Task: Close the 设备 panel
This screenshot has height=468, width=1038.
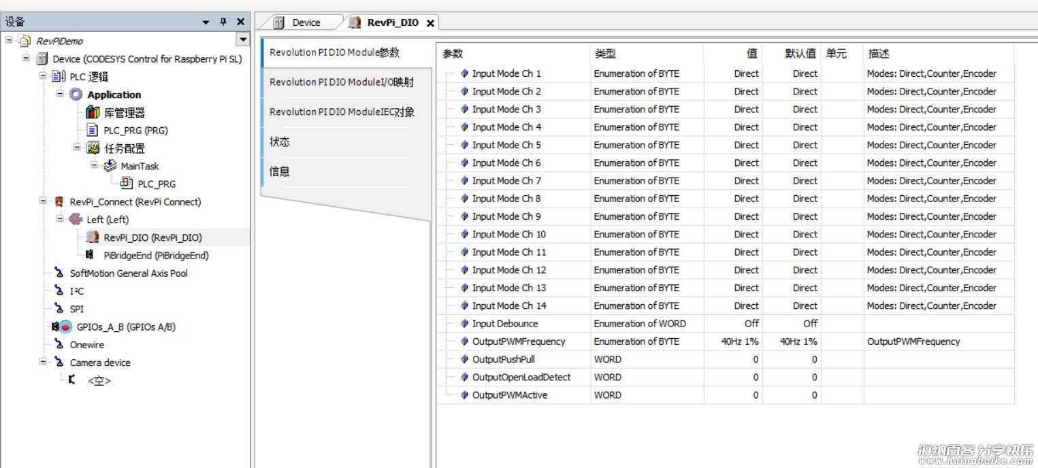Action: point(240,22)
